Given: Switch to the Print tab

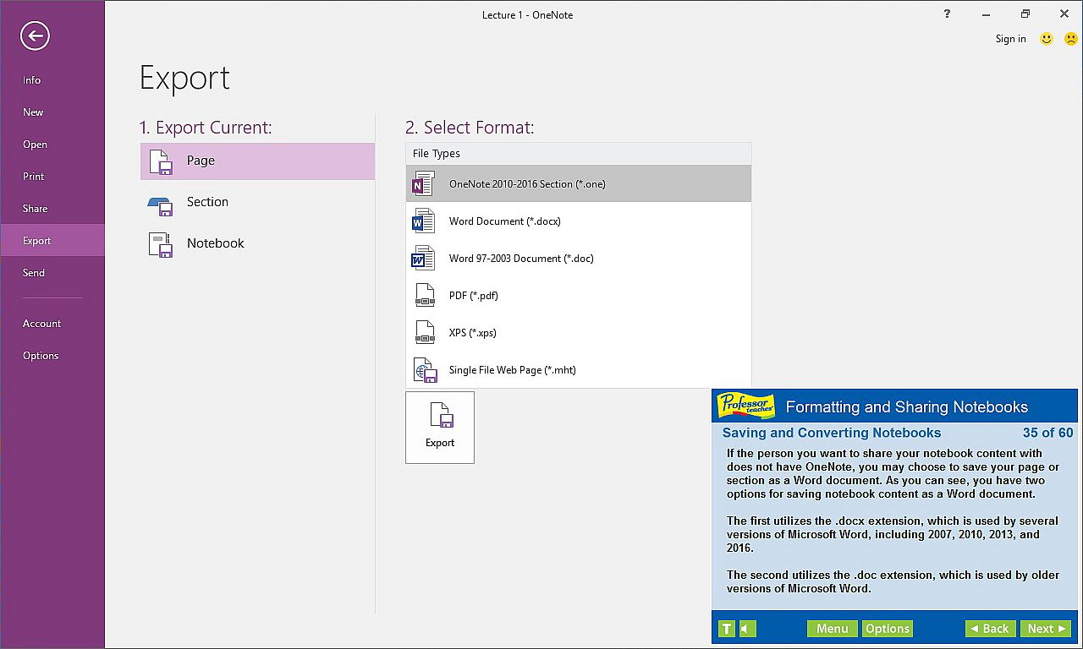Looking at the screenshot, I should coord(52,177).
